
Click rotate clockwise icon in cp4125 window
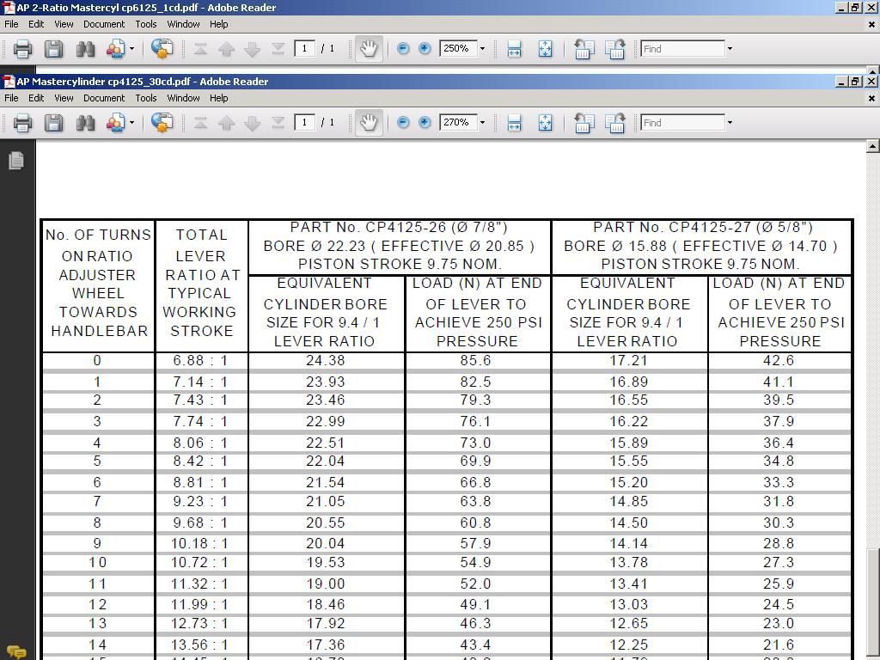[614, 123]
